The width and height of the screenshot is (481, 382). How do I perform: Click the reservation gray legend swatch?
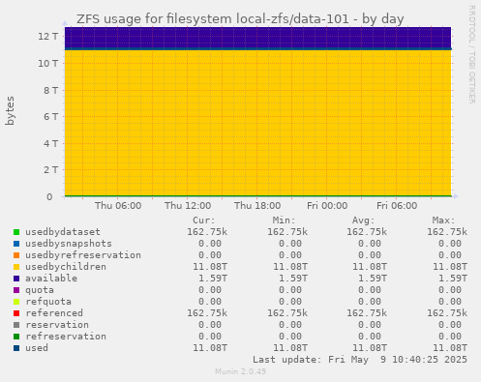(16, 325)
